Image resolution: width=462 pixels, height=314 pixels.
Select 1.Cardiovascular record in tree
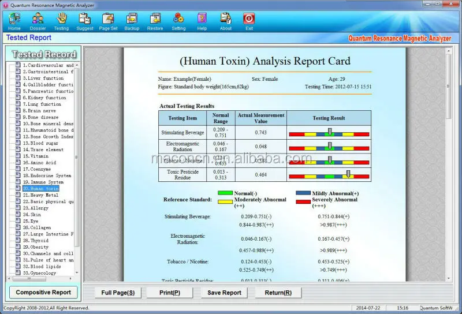pyautogui.click(x=49, y=65)
